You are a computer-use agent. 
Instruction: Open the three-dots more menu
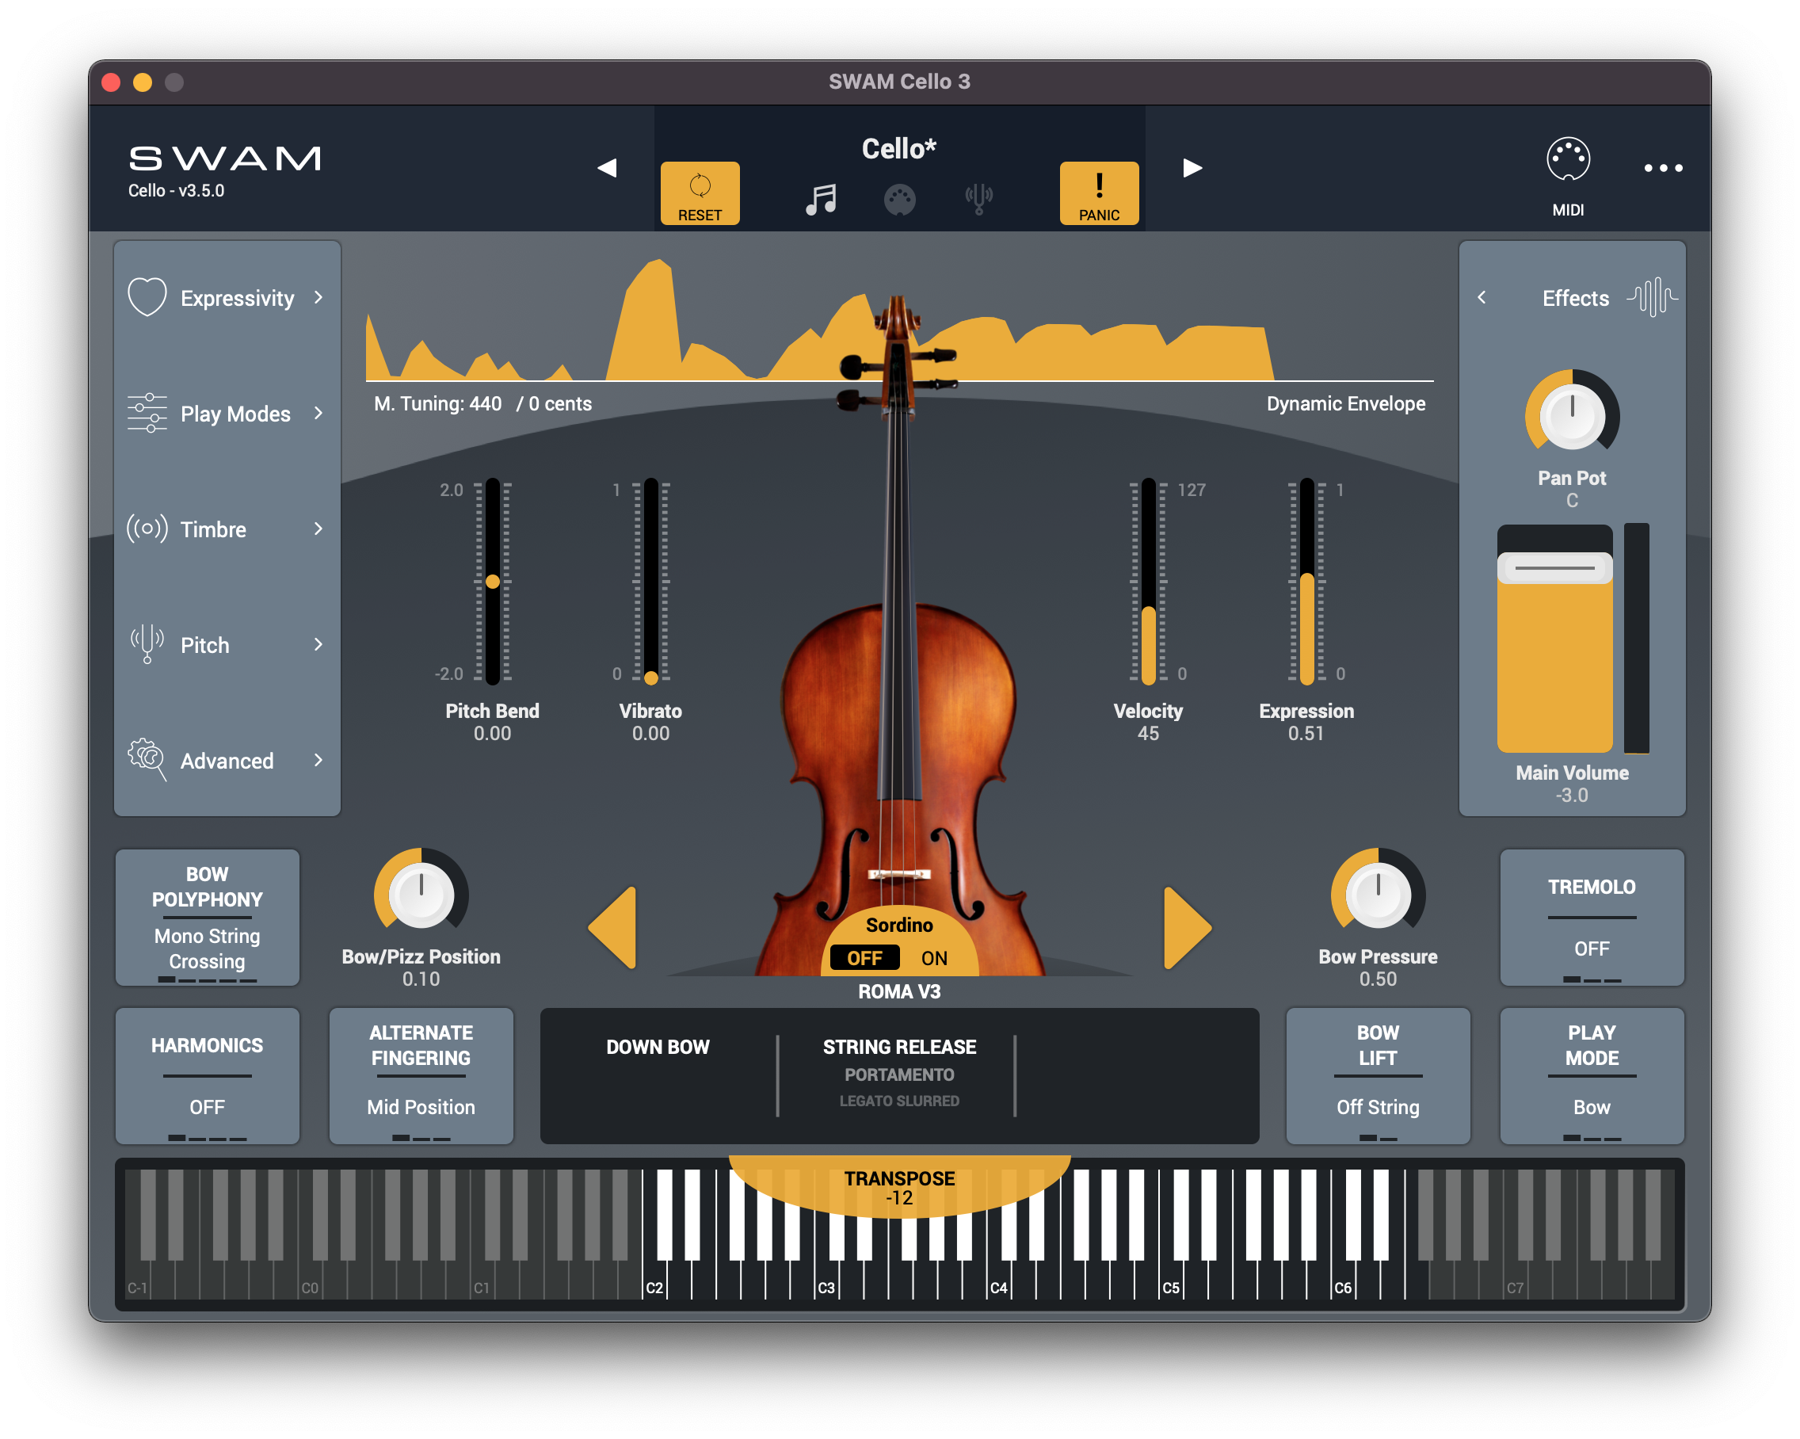point(1662,168)
